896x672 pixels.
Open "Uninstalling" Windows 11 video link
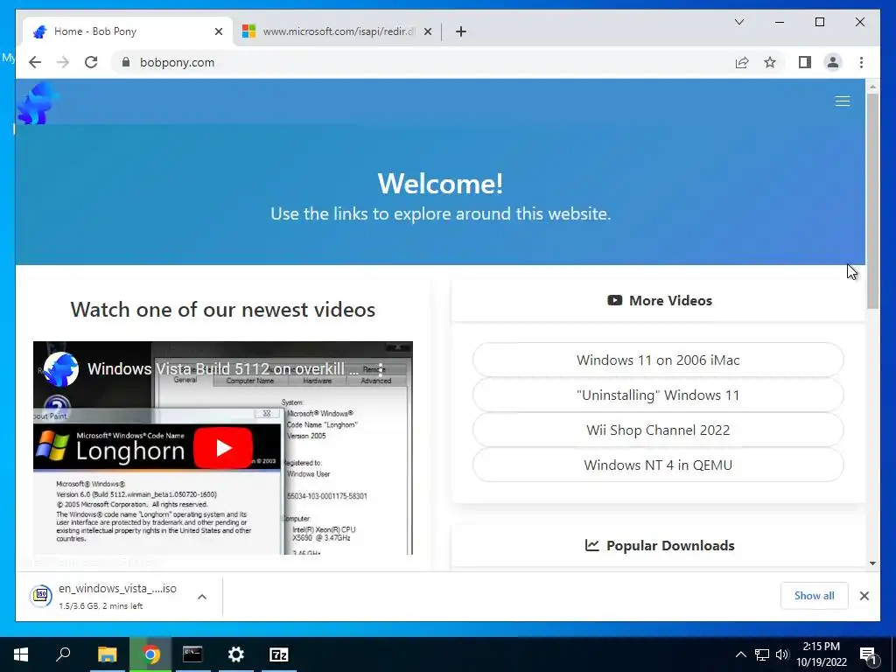[658, 395]
